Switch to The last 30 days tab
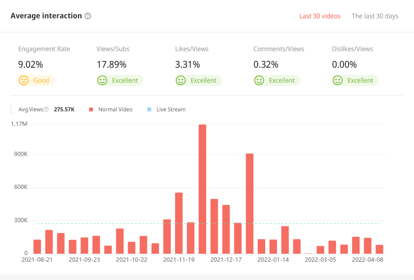Viewport: 414px width, 280px height. [x=375, y=16]
